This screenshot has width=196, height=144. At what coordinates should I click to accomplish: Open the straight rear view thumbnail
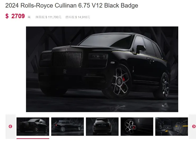click(x=102, y=127)
